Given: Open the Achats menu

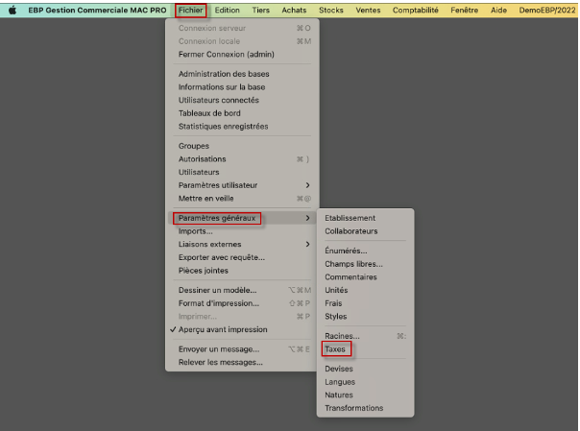Looking at the screenshot, I should tap(294, 10).
